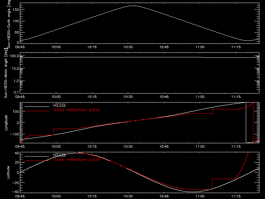265x199 pixels.
Task: Click 10:00 label under Moon angle plot
Action: tap(56, 97)
